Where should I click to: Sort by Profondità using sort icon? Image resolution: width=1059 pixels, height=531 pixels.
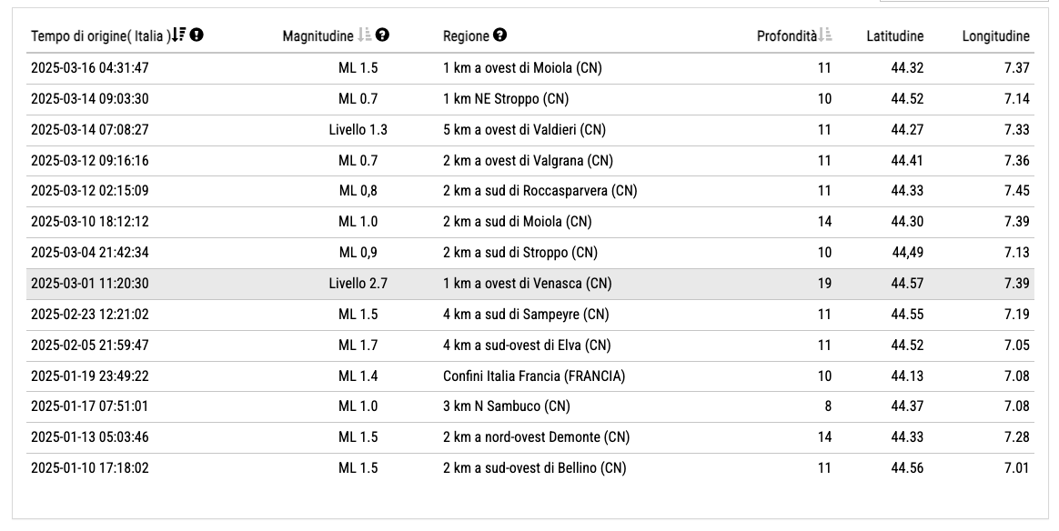pos(825,35)
